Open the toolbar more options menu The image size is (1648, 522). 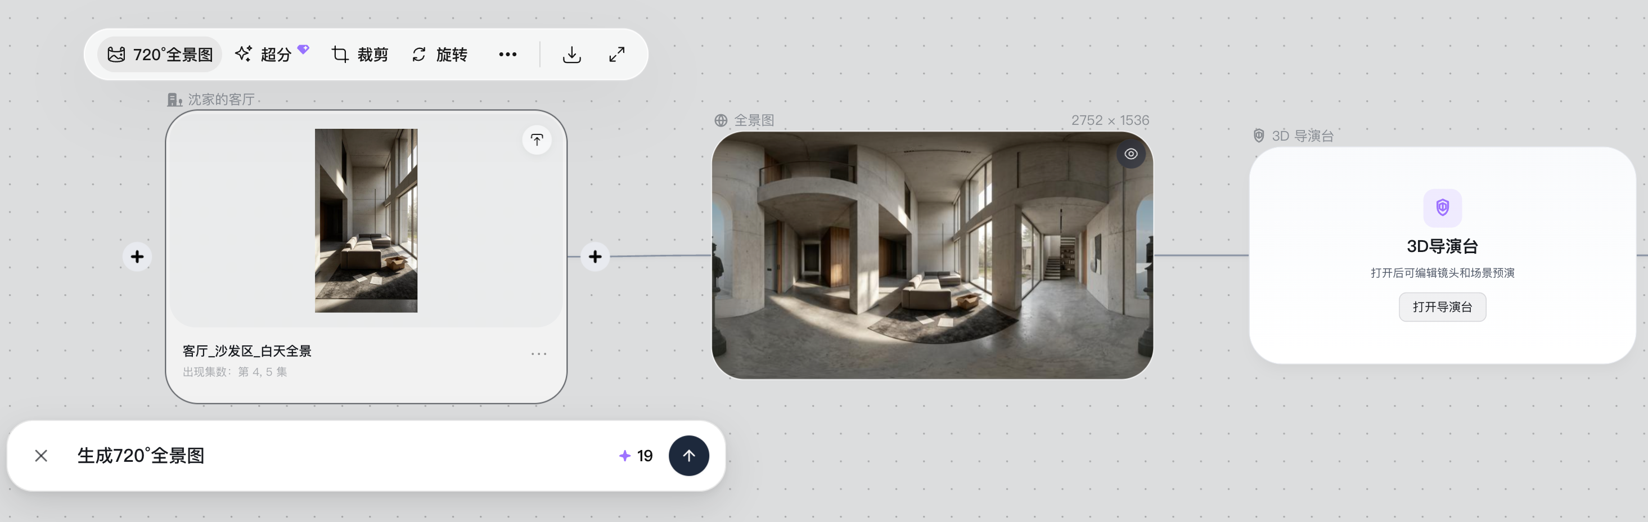[508, 55]
